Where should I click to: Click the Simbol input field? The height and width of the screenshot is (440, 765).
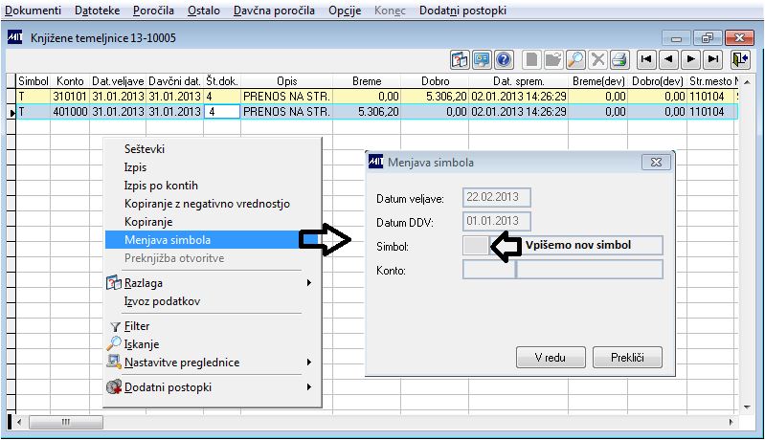coord(475,245)
